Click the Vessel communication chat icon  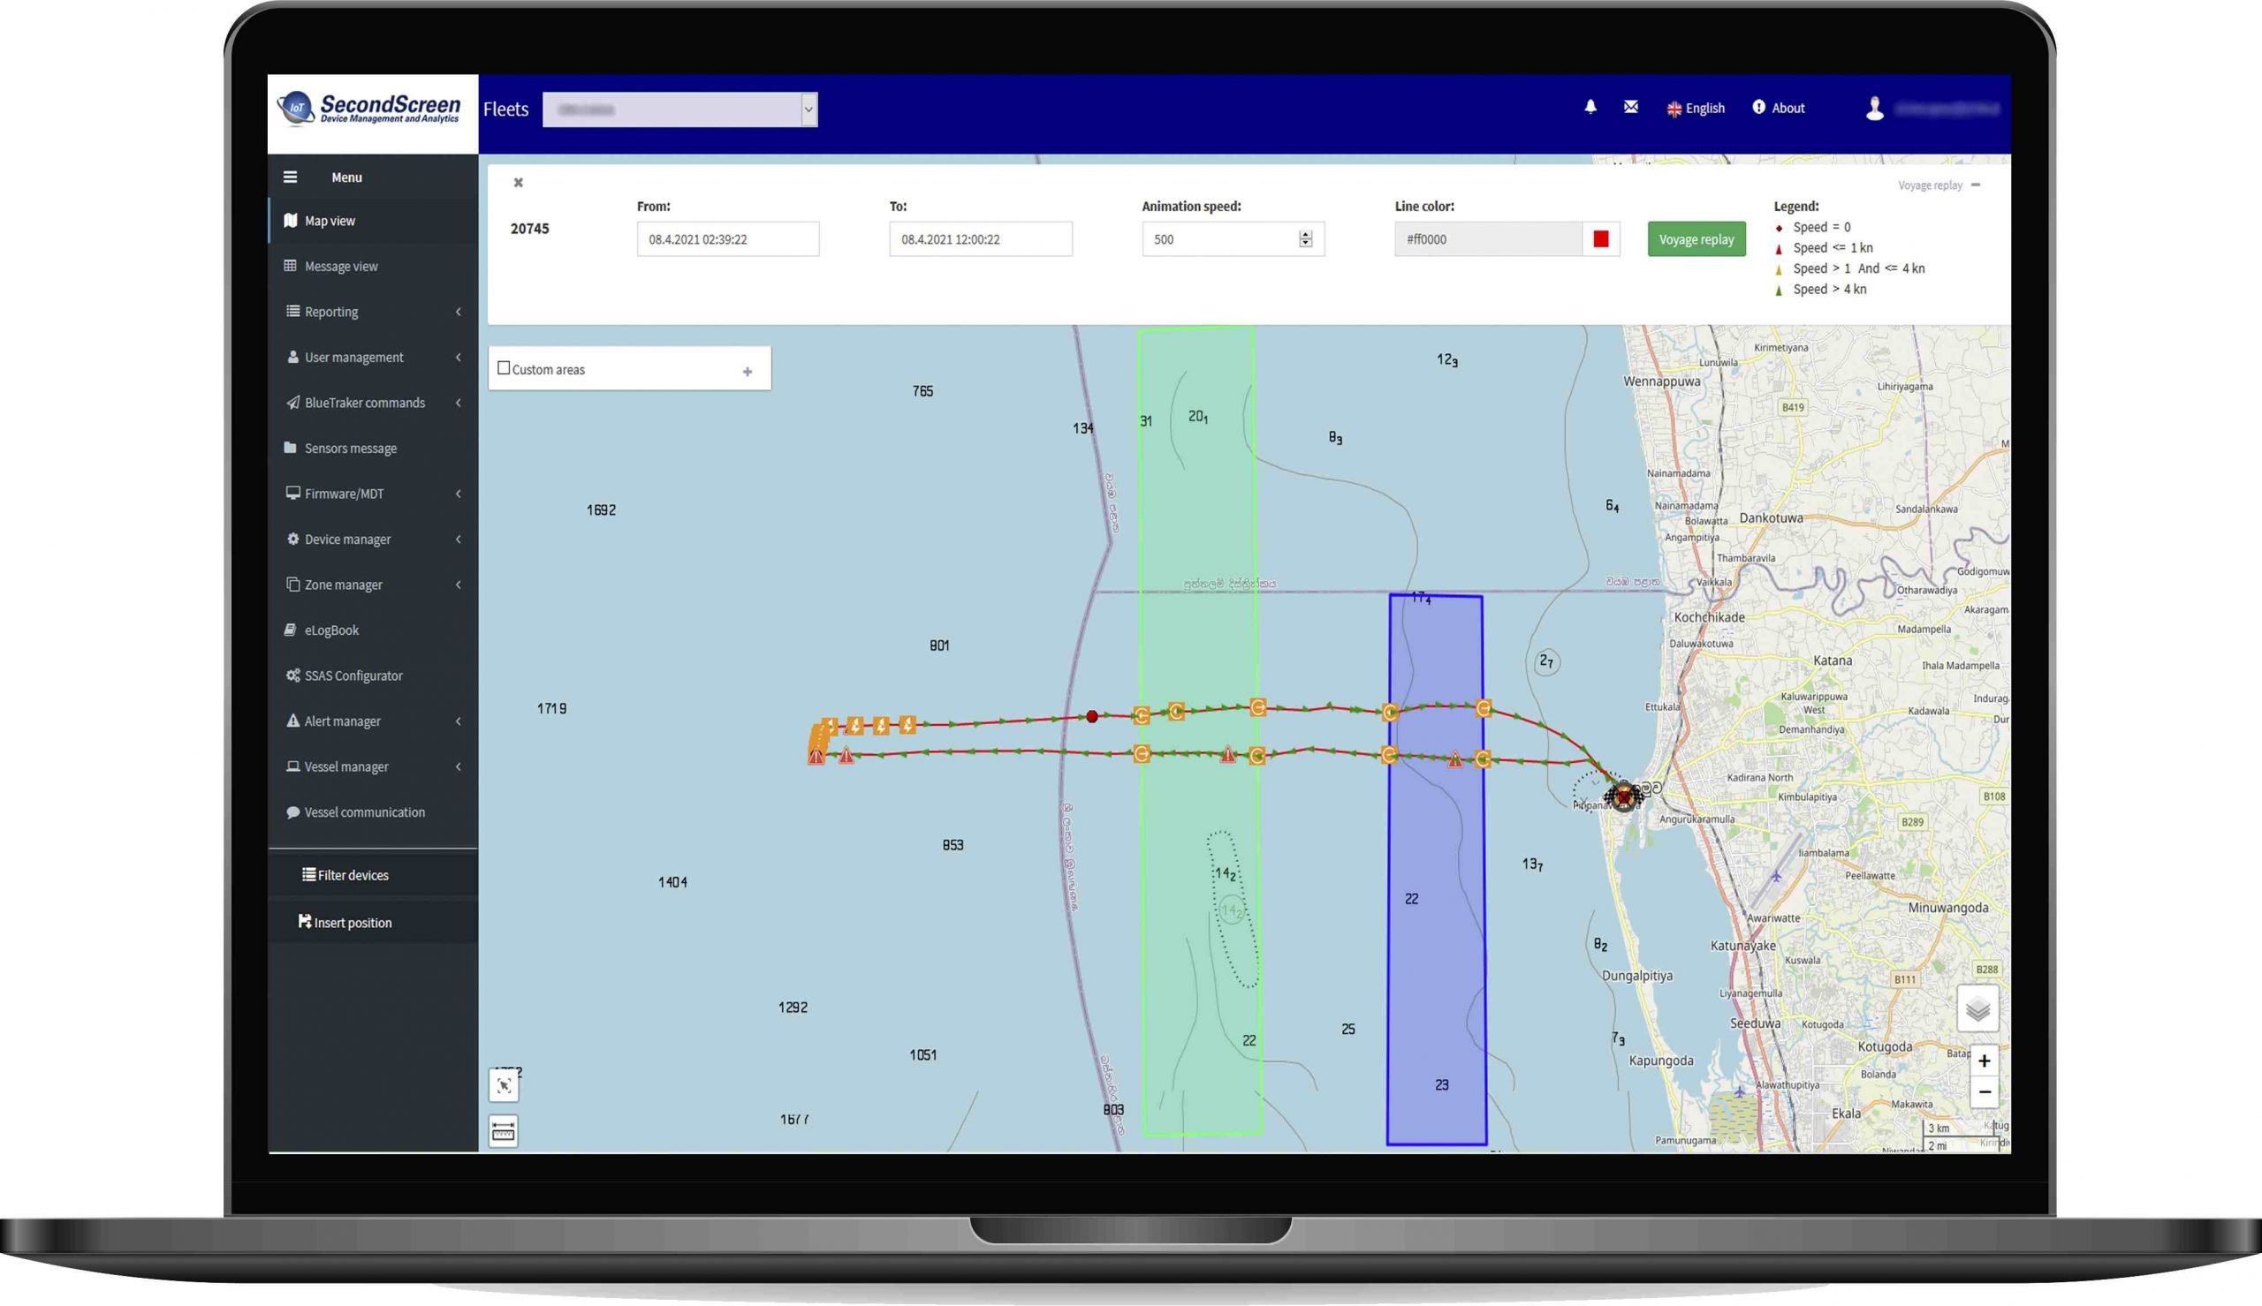(292, 812)
